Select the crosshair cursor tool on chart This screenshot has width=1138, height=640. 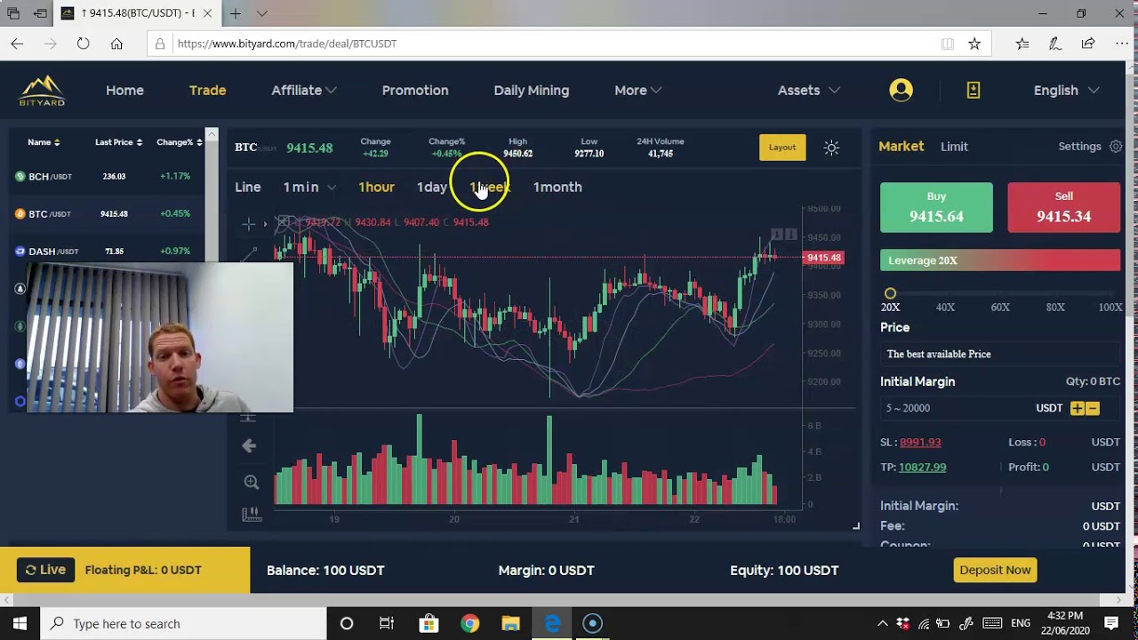click(x=249, y=224)
